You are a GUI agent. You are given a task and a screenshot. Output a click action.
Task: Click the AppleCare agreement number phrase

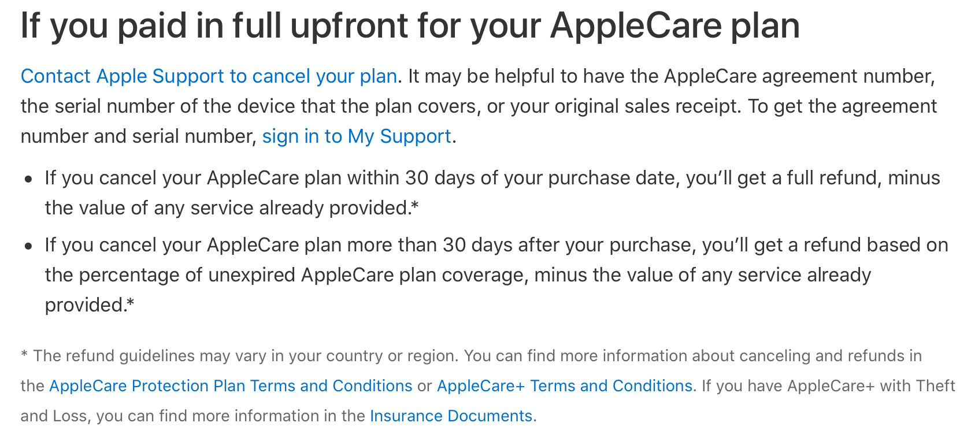click(798, 76)
